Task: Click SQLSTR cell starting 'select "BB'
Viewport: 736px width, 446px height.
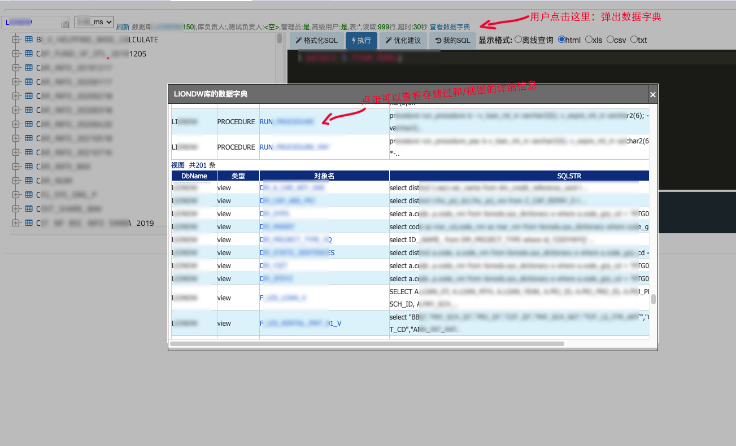Action: 519,323
